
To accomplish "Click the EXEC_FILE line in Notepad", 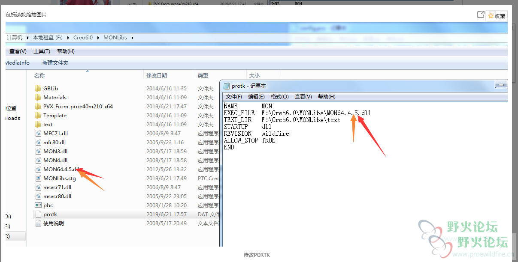I will click(297, 113).
